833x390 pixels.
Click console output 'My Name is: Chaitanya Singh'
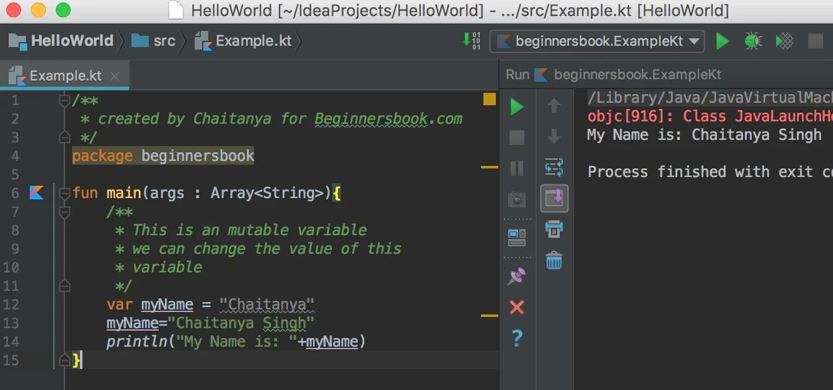click(x=705, y=135)
